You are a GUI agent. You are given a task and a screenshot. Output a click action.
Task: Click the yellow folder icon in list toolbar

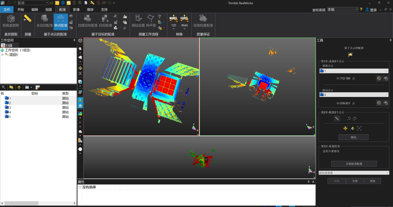tap(11, 87)
